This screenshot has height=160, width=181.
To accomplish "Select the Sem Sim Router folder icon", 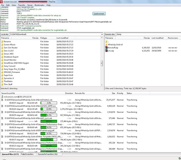I will tap(2, 47).
